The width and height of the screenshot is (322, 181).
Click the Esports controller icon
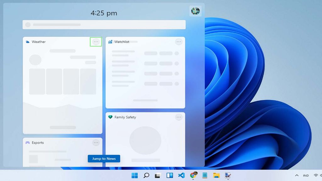tap(28, 143)
